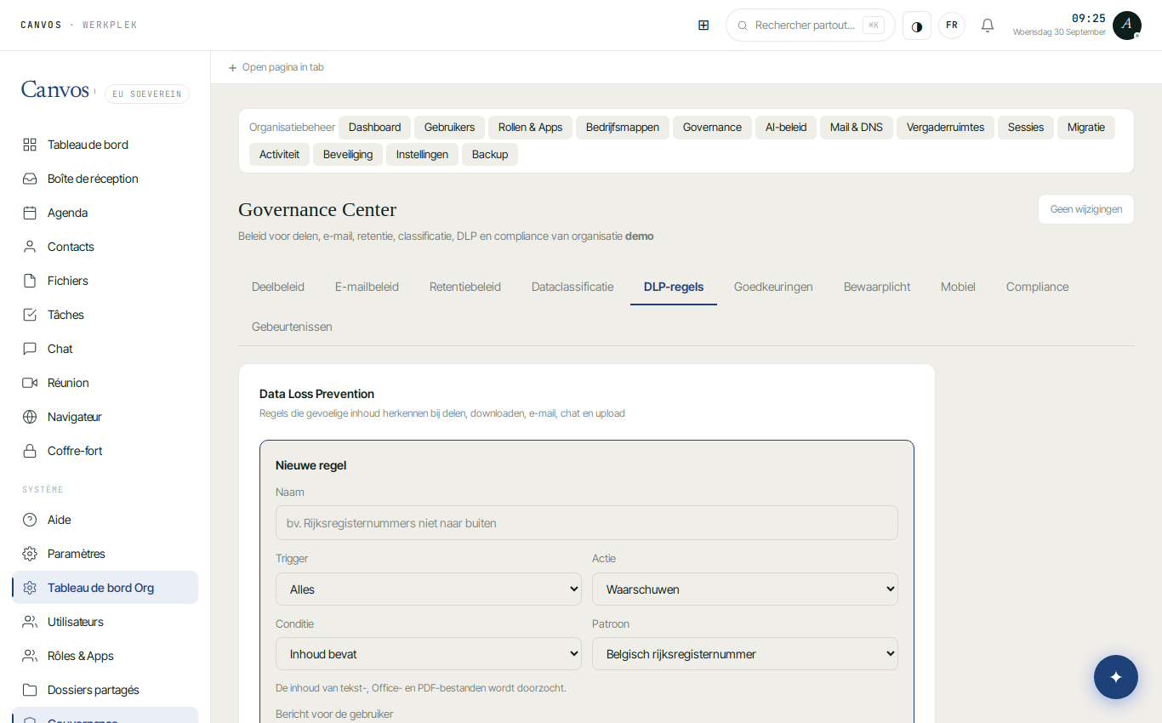The width and height of the screenshot is (1162, 723).
Task: Open the AI-beleid admin section
Action: (x=786, y=128)
